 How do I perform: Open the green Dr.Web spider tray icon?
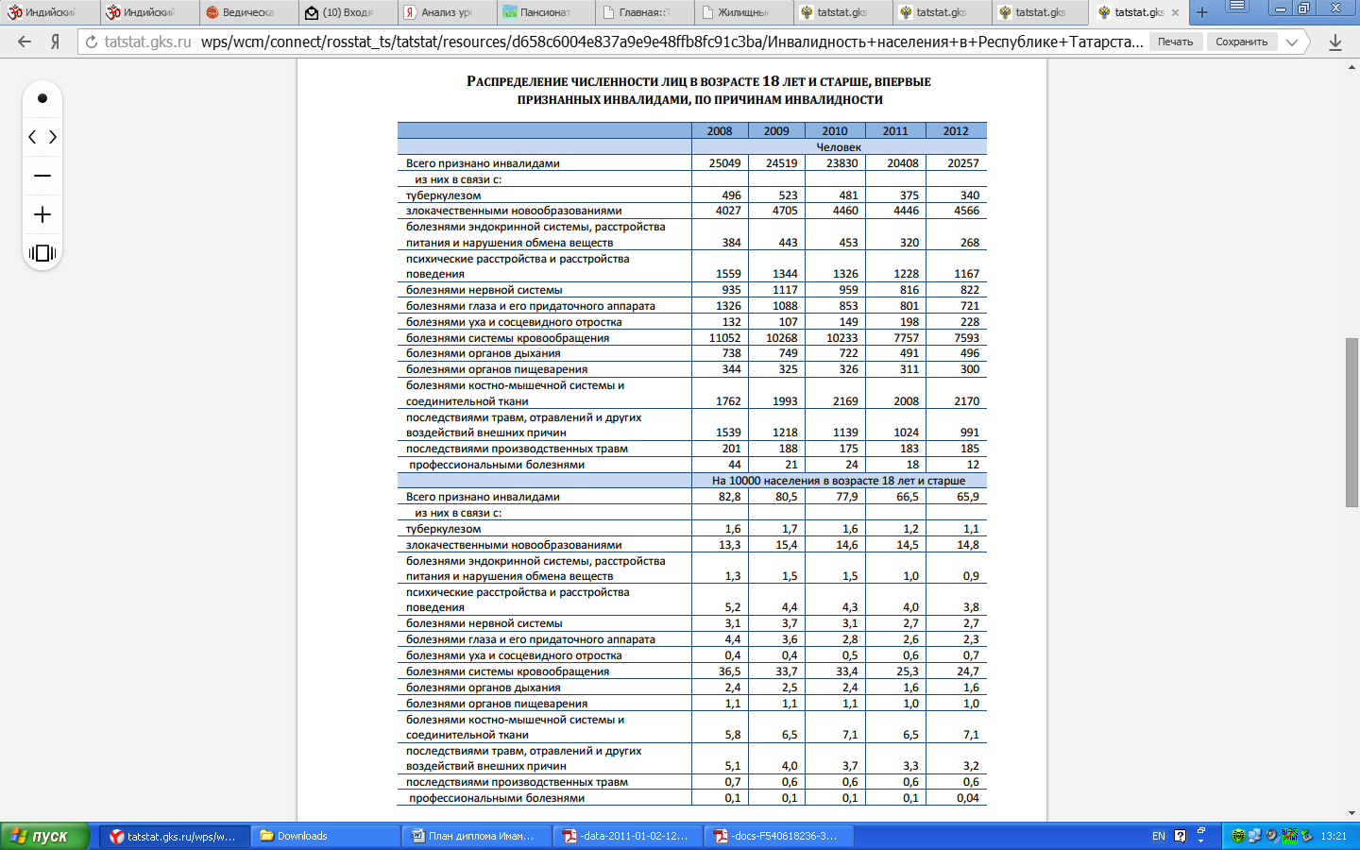tap(1238, 836)
